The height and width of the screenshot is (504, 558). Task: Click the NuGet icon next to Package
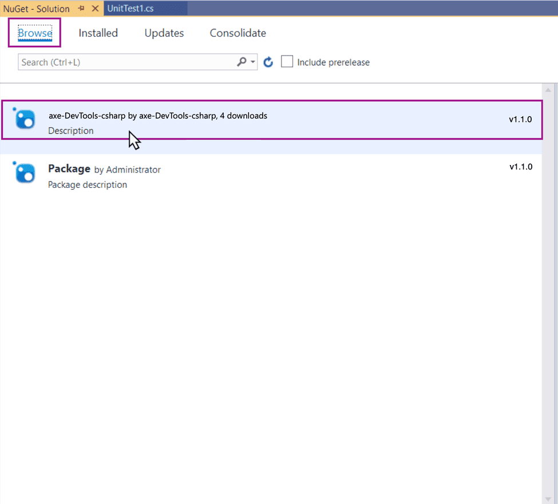click(x=24, y=172)
